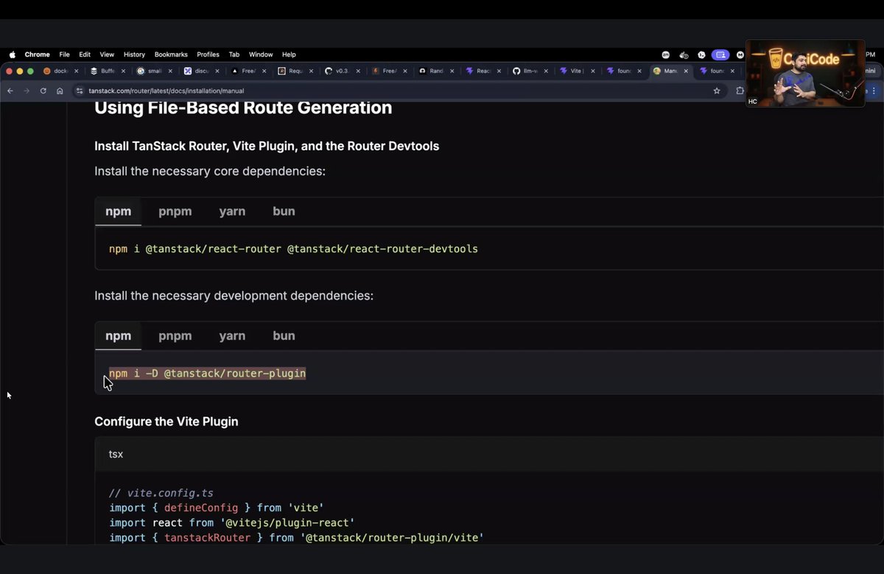The image size is (884, 574).
Task: Click the purple highlighted menu bar status icon
Action: coord(720,55)
